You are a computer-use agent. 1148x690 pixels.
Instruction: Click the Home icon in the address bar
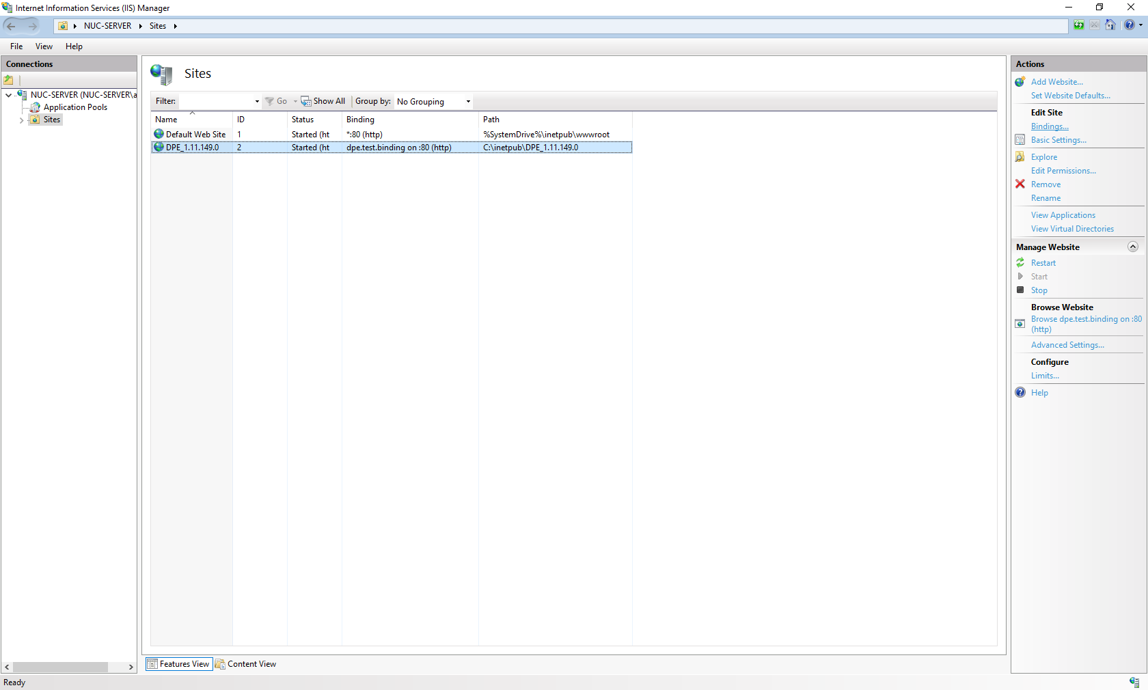(x=1110, y=25)
